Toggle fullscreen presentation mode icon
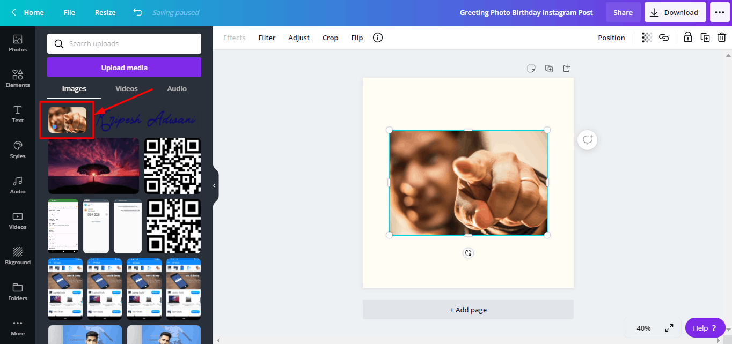The height and width of the screenshot is (344, 732). point(669,328)
